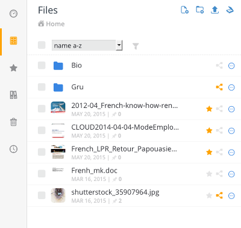This screenshot has height=228, width=241.
Task: Create a new file with toolbar icon
Action: 184,10
